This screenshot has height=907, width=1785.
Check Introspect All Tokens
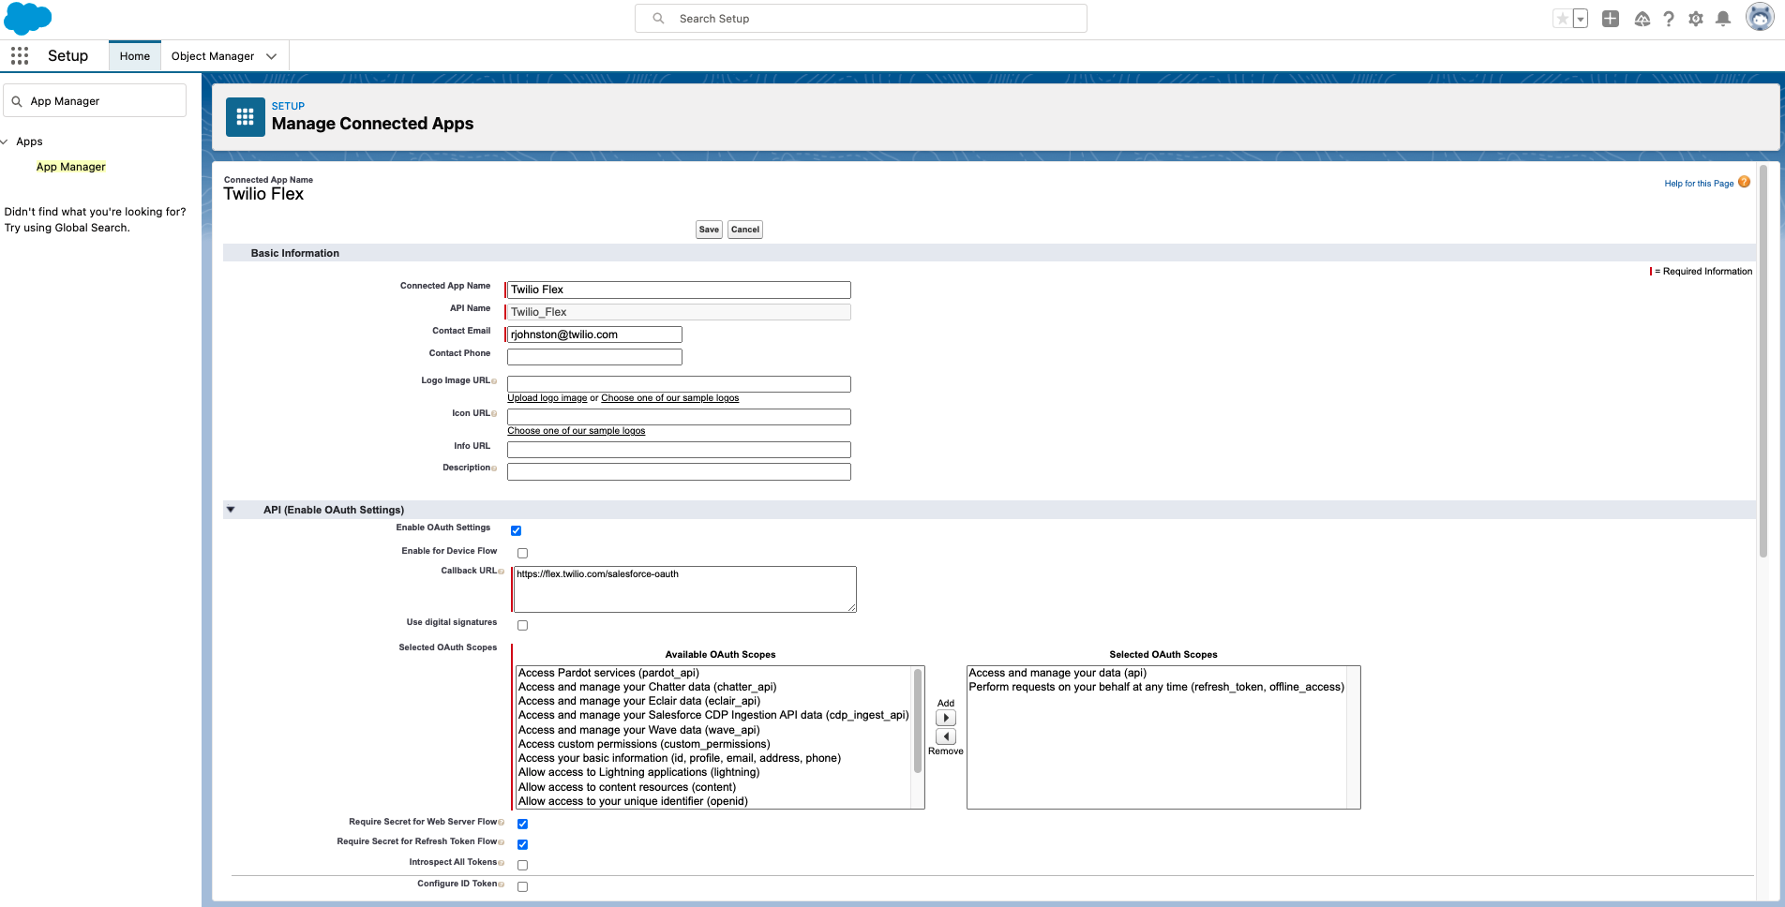click(x=522, y=865)
